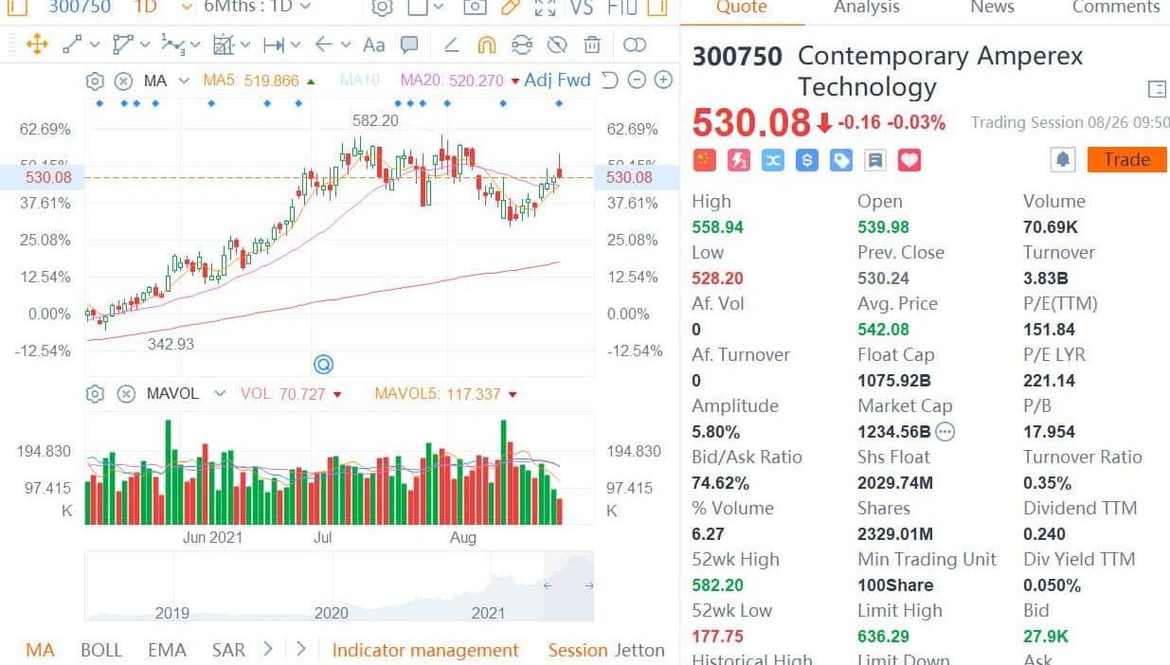Remove the MA indicator with X icon
This screenshot has width=1170, height=665.
123,81
